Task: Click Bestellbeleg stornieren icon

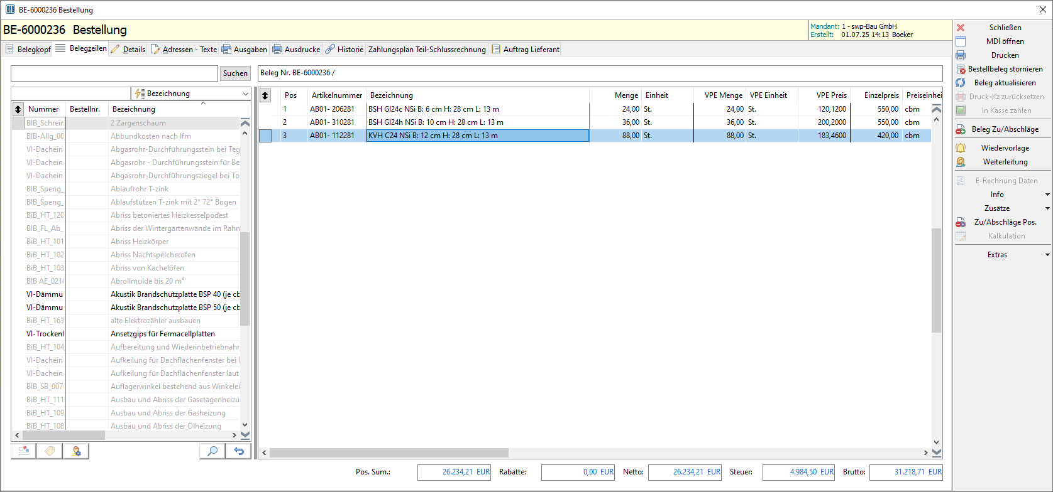Action: tap(961, 69)
